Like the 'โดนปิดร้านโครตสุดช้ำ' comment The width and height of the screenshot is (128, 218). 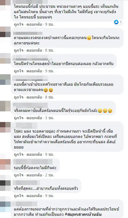(x=18, y=71)
